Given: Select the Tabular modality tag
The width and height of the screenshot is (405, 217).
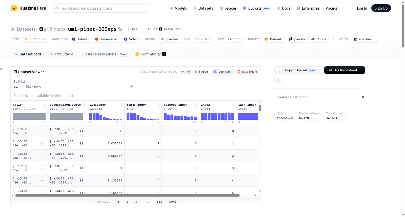Looking at the screenshot, I should pos(80,39).
